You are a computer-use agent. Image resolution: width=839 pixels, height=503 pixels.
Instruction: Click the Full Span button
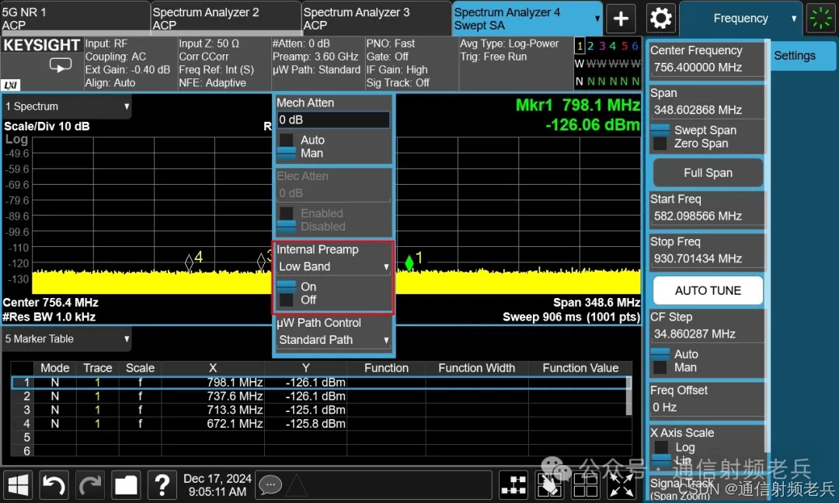pos(706,172)
